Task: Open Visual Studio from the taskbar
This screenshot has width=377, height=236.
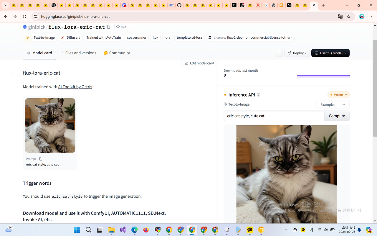Action: 123,230
